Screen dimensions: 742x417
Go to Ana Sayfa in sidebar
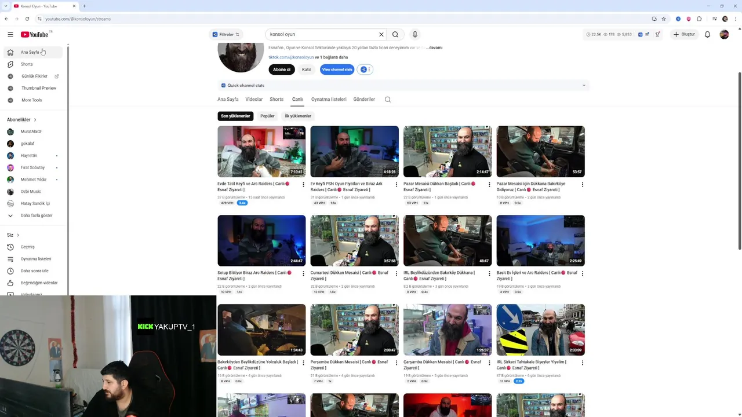(34, 52)
